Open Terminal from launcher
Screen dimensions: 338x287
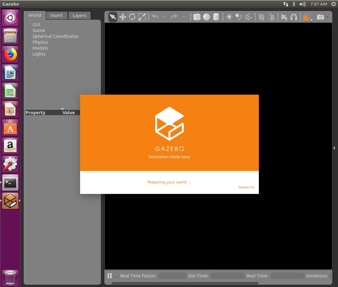[10, 182]
